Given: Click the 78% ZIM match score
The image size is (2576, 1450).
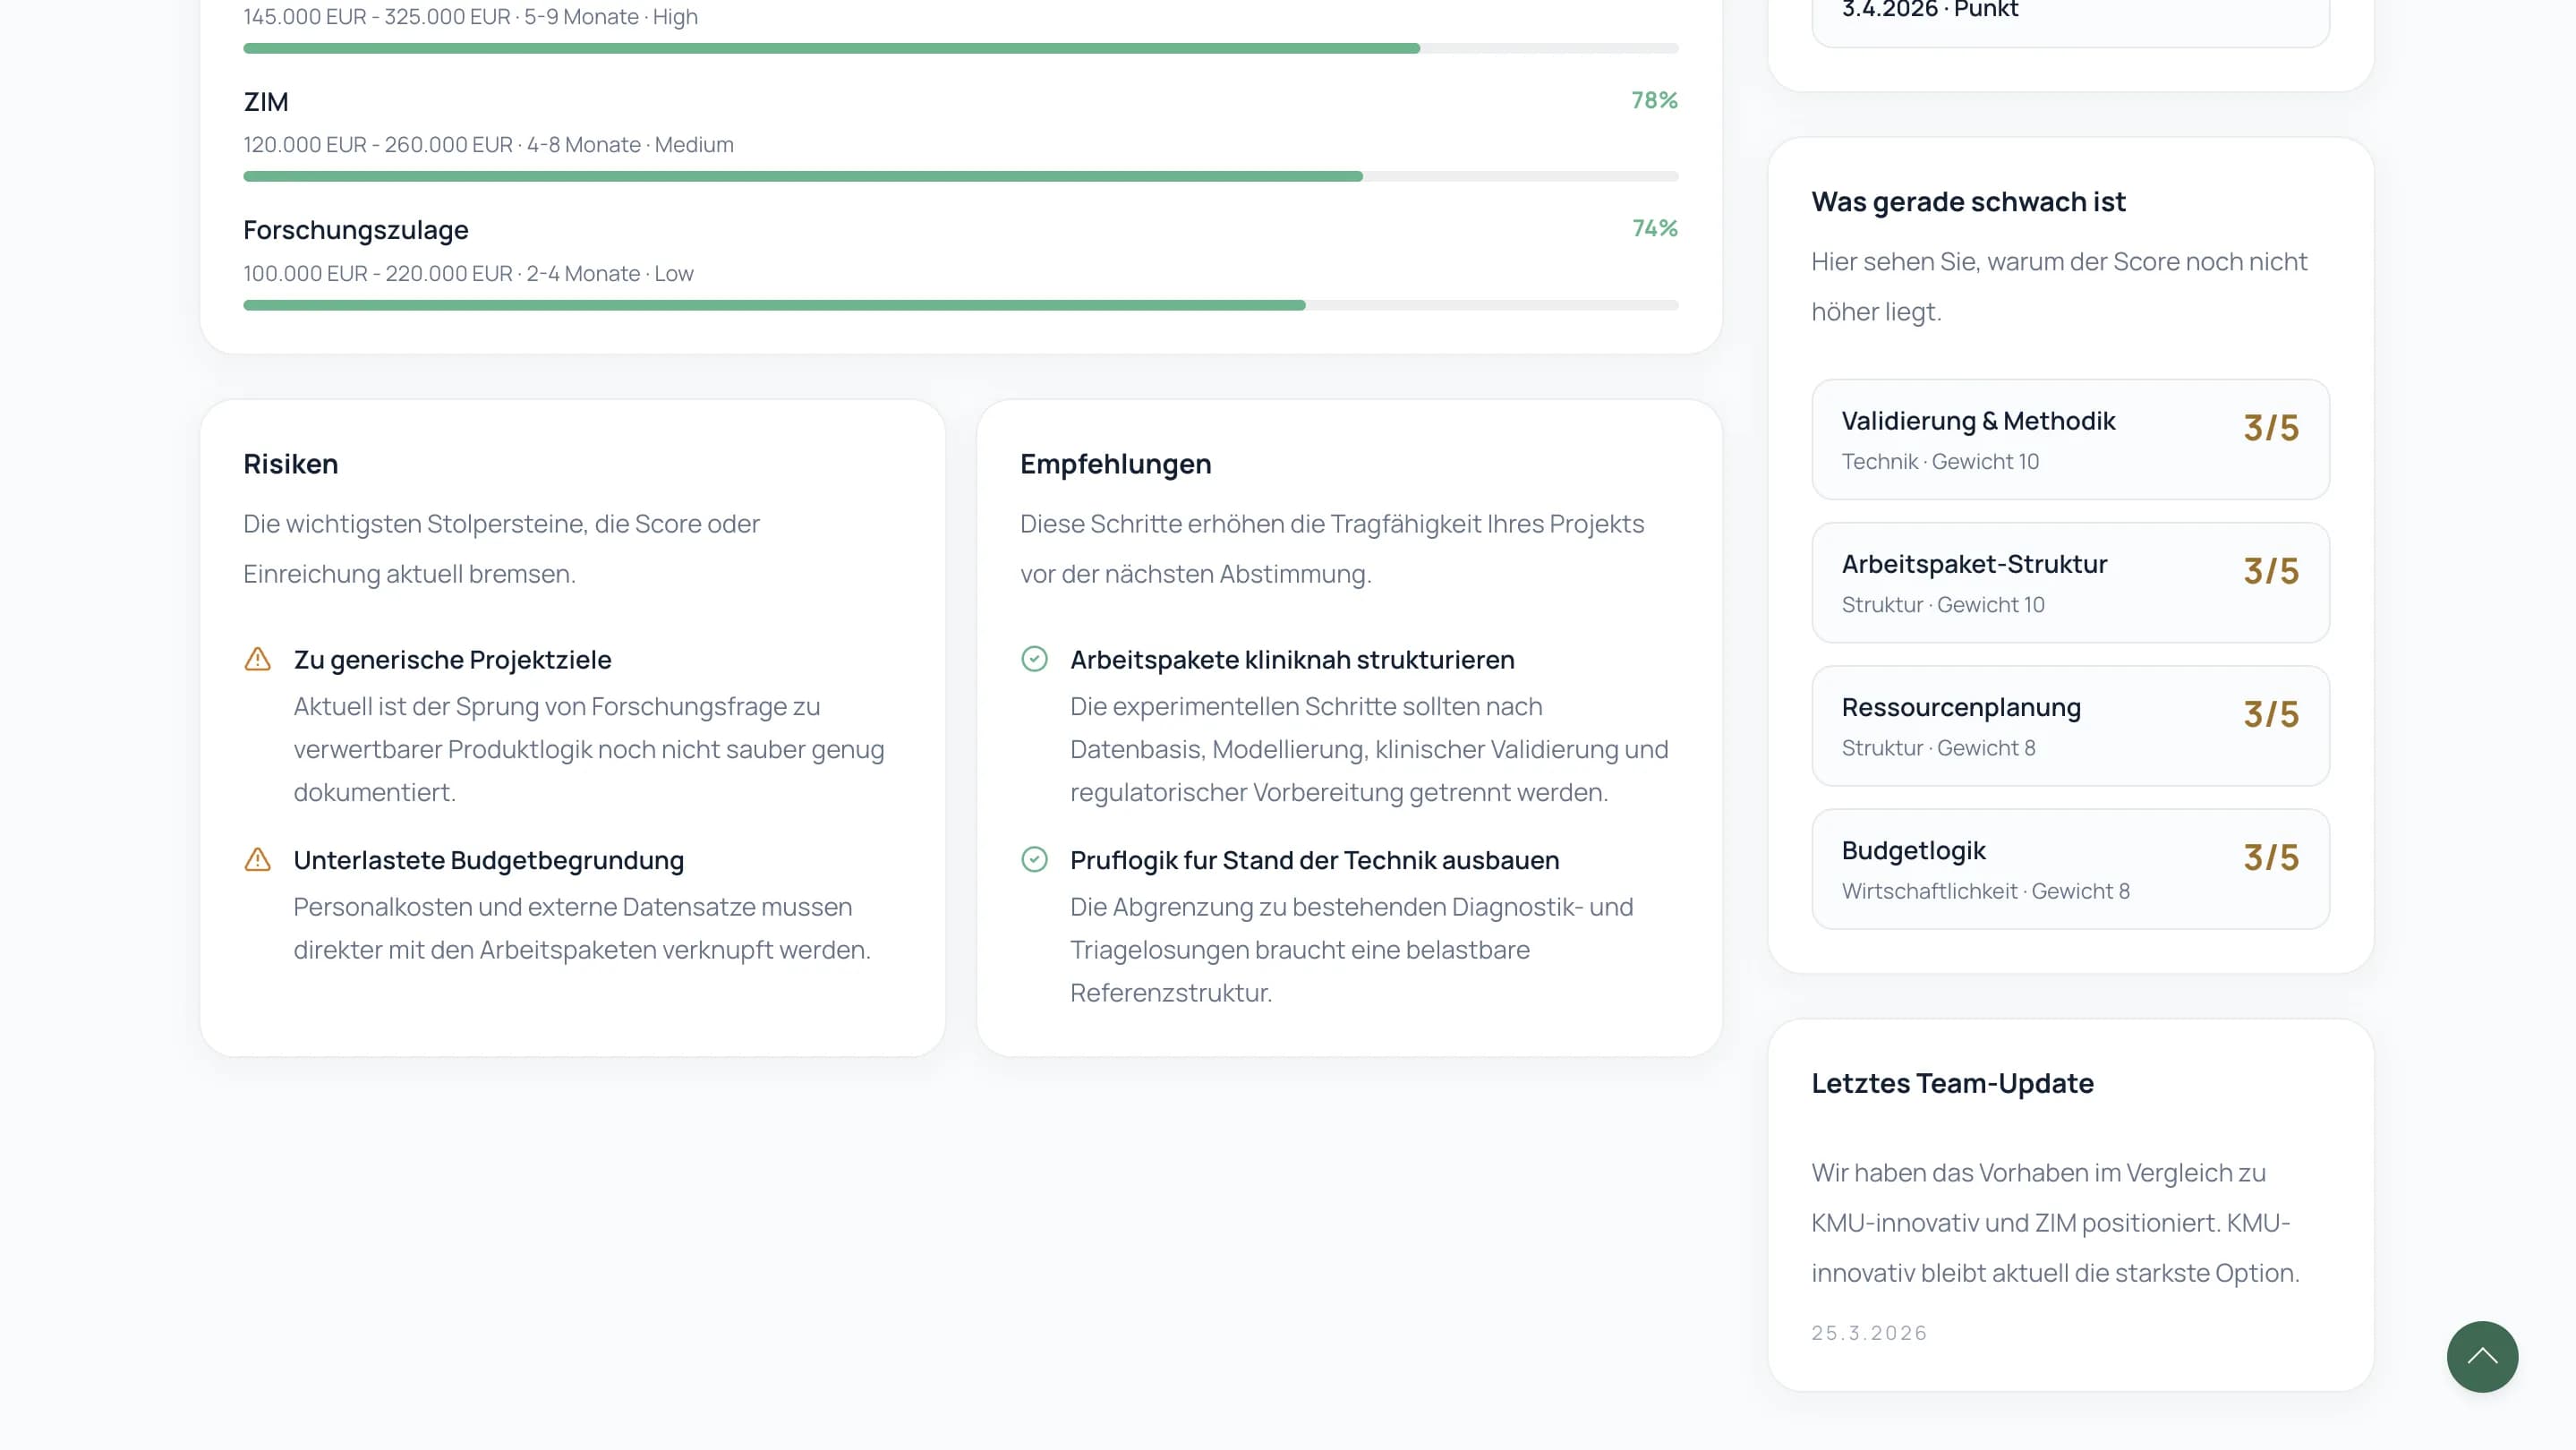Looking at the screenshot, I should tap(1654, 100).
